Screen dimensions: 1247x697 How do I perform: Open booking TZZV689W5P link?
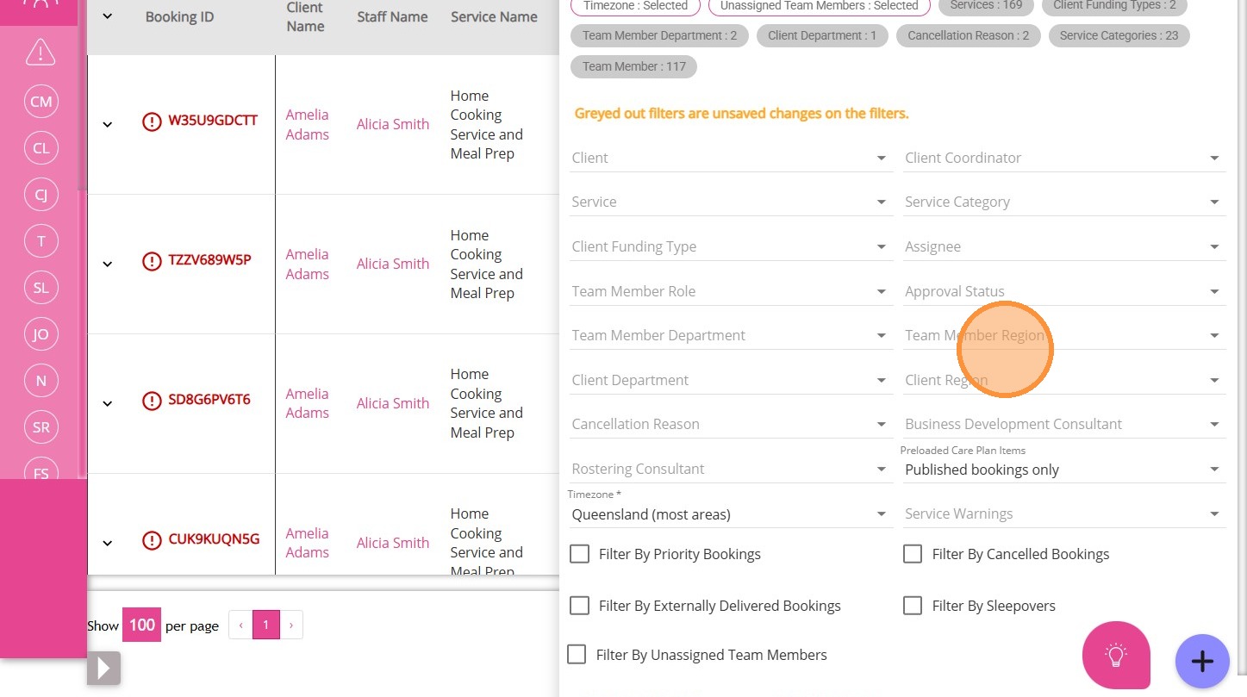coord(209,259)
